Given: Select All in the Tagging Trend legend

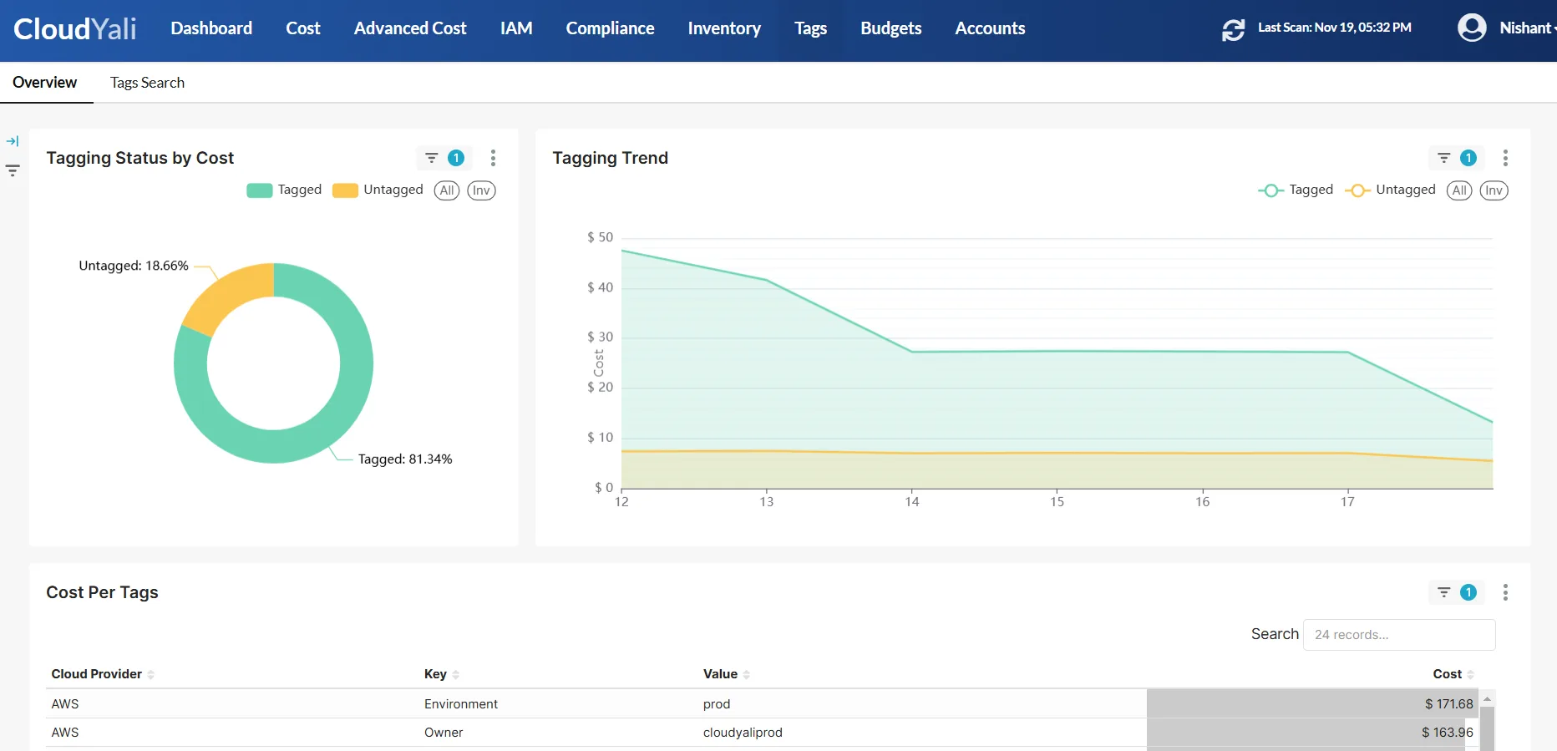Looking at the screenshot, I should click(1459, 190).
